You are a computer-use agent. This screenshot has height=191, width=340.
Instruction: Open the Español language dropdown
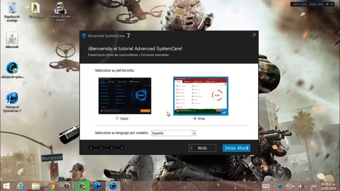pos(174,133)
